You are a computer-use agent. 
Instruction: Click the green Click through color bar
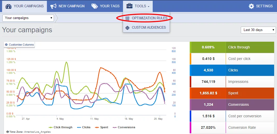tap(190, 47)
